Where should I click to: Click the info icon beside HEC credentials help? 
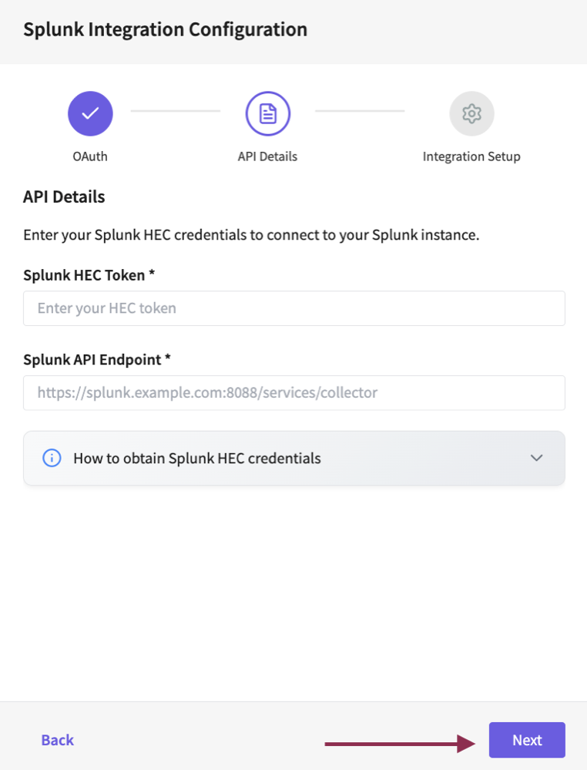pyautogui.click(x=52, y=458)
